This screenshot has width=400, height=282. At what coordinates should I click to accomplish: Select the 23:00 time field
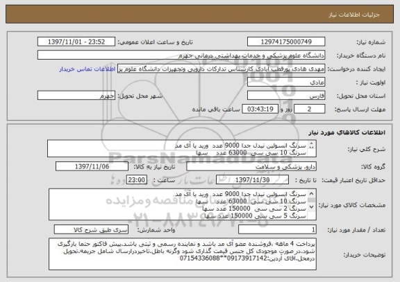(137, 180)
